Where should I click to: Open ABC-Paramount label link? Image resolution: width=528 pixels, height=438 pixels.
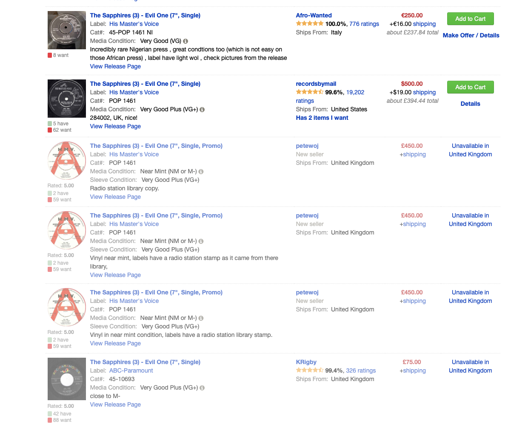click(x=131, y=370)
